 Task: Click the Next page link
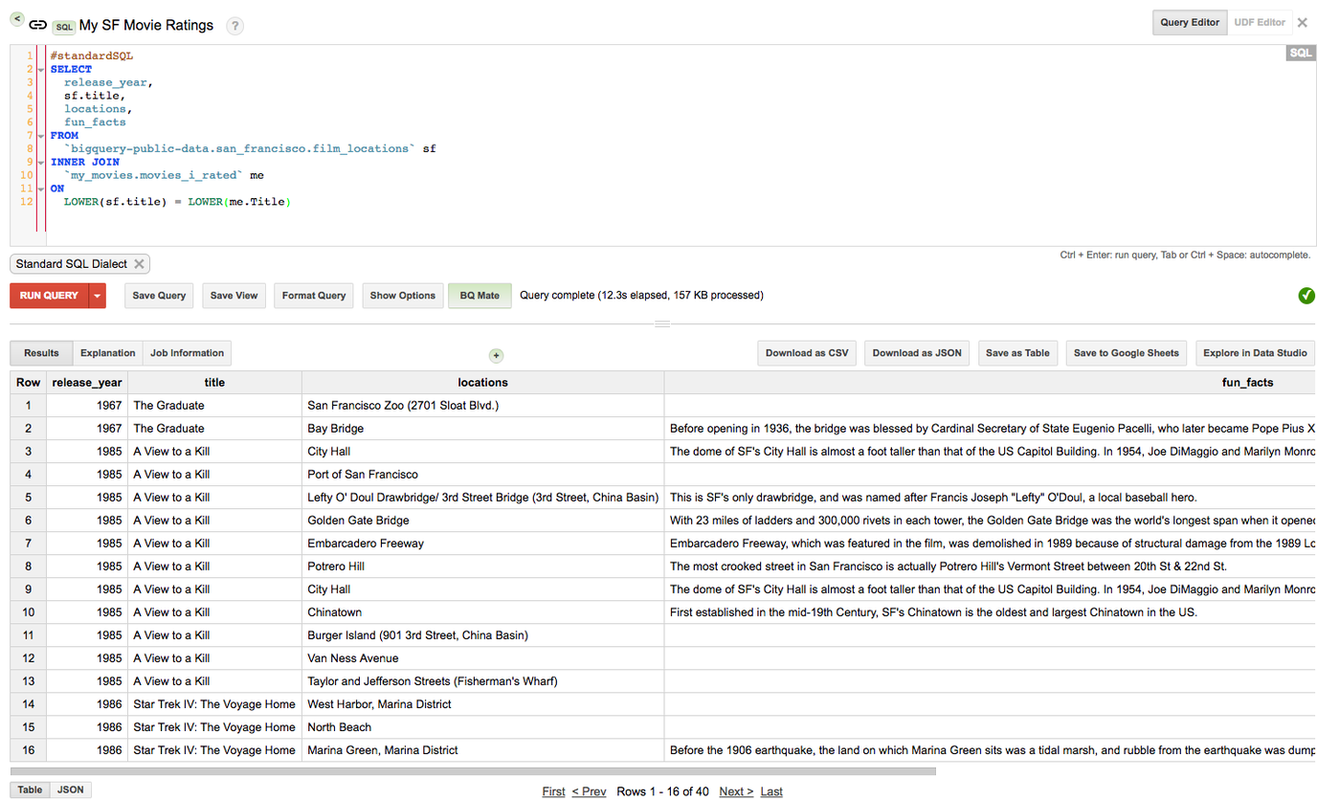pyautogui.click(x=736, y=791)
